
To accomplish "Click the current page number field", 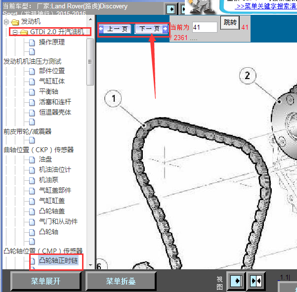I will point(205,27).
